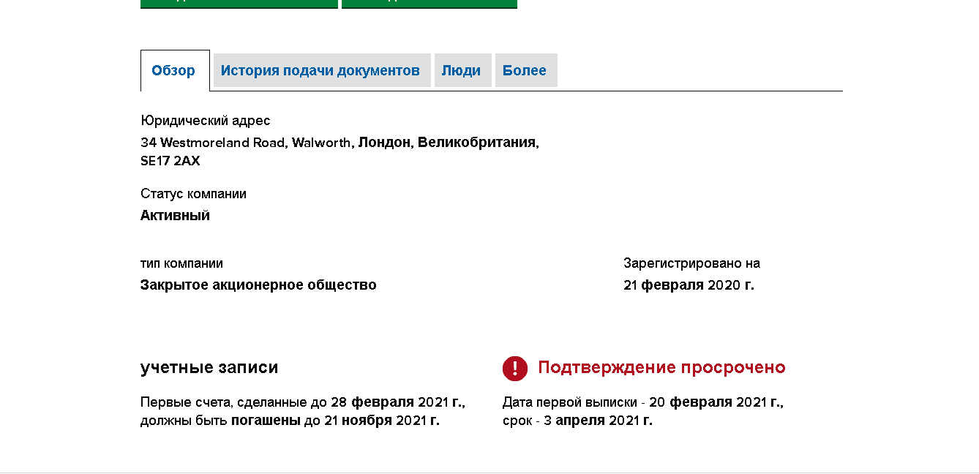The height and width of the screenshot is (474, 979).
Task: Open the Обзор tab
Action: pos(173,71)
